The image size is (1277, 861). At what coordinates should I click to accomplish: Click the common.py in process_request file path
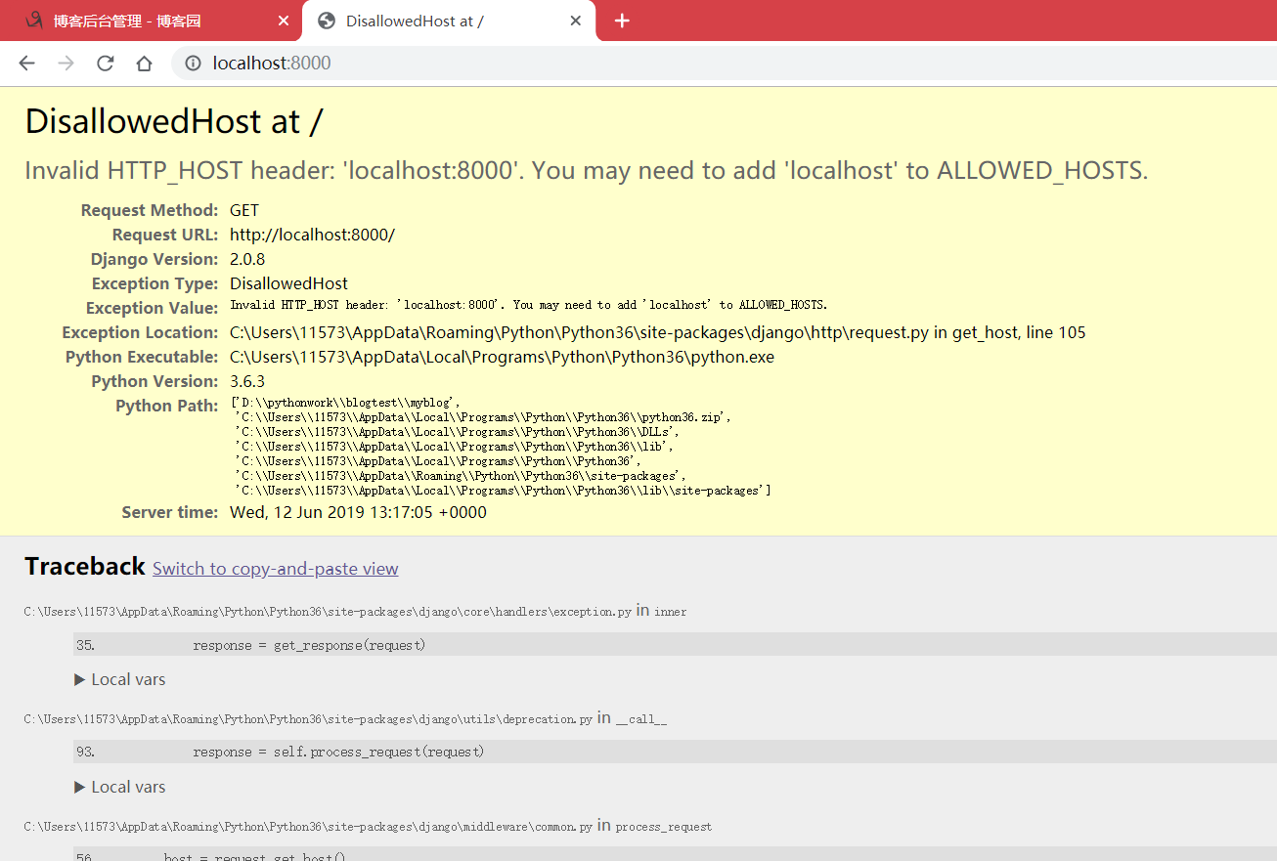368,826
